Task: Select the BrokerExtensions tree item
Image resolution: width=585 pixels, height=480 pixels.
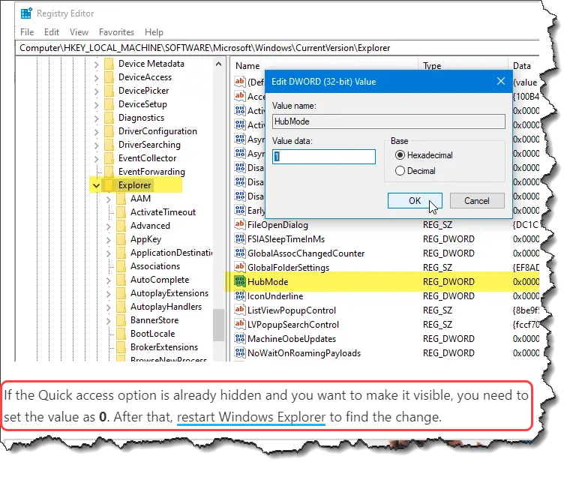Action: pos(164,347)
